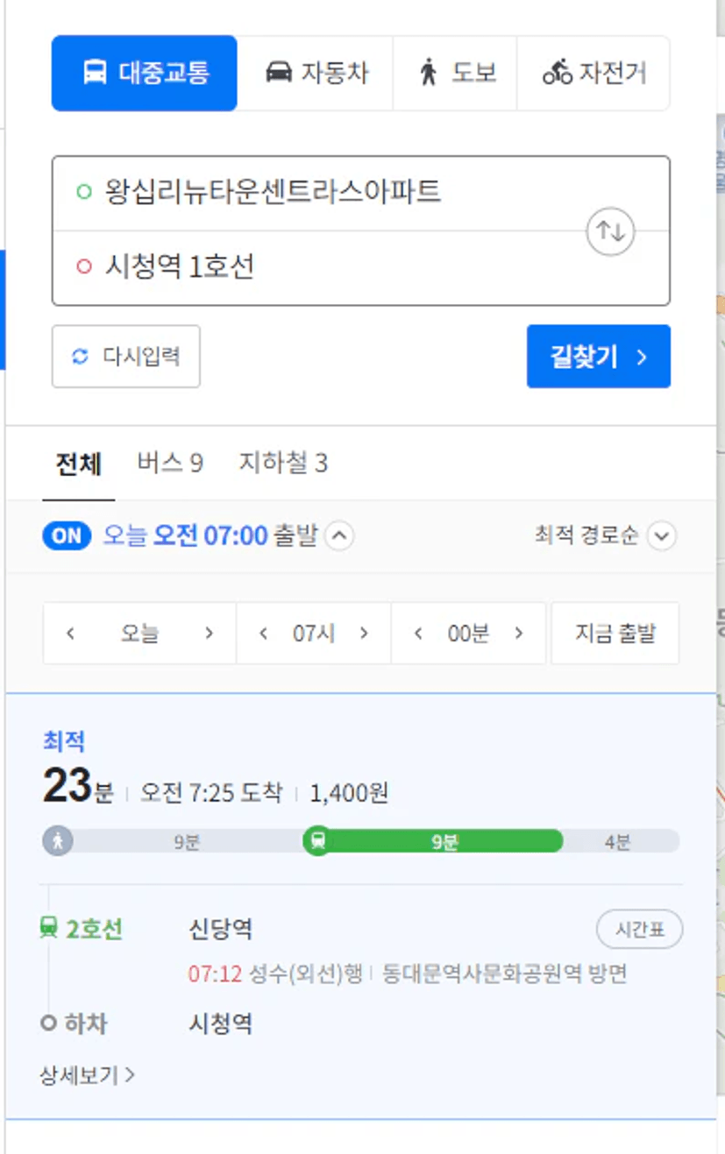The width and height of the screenshot is (725, 1154).
Task: Go to previous day with 오늘 left arrow
Action: click(71, 634)
